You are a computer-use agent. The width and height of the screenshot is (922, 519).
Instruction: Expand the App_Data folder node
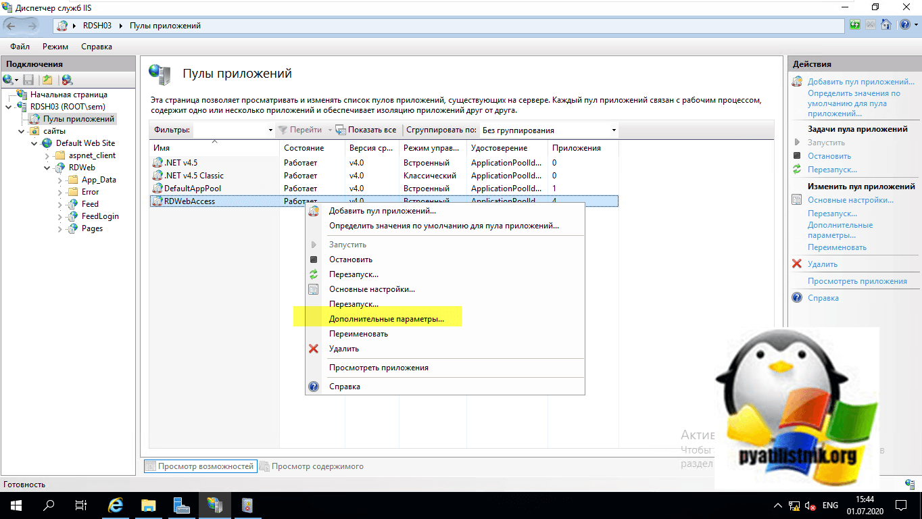tap(60, 180)
